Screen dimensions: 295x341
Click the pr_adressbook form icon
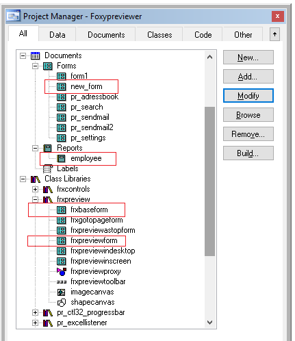[x=62, y=97]
